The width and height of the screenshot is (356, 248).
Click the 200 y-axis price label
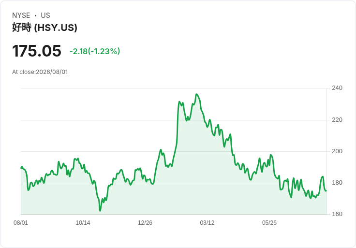tap(337, 151)
